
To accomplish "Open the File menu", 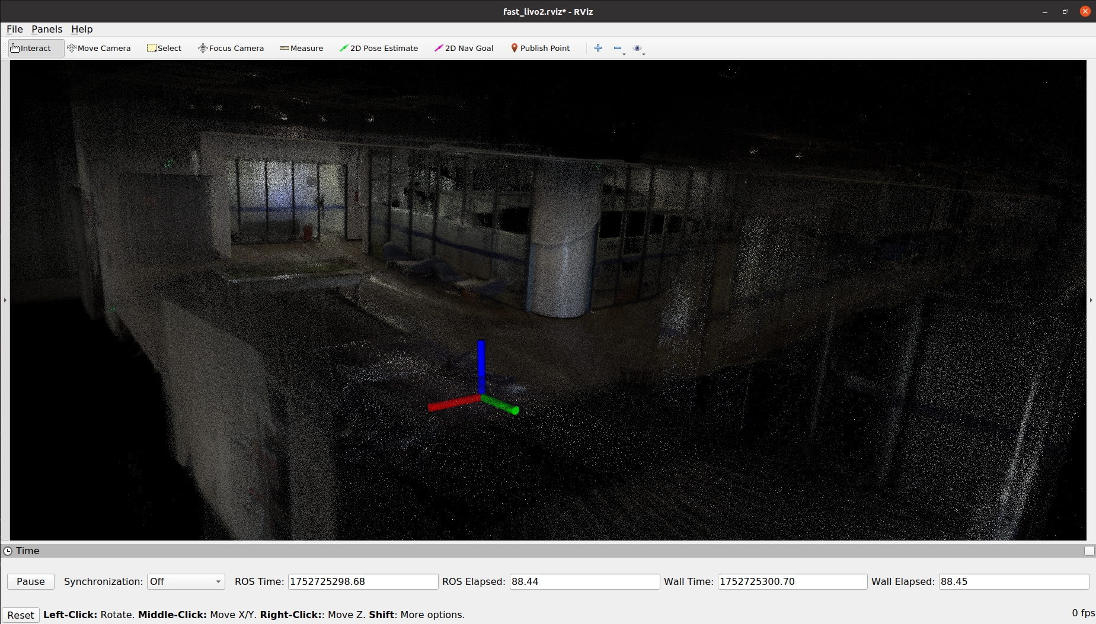I will click(x=14, y=30).
